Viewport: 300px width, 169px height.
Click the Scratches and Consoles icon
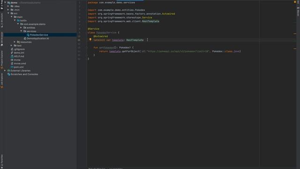(x=8, y=74)
